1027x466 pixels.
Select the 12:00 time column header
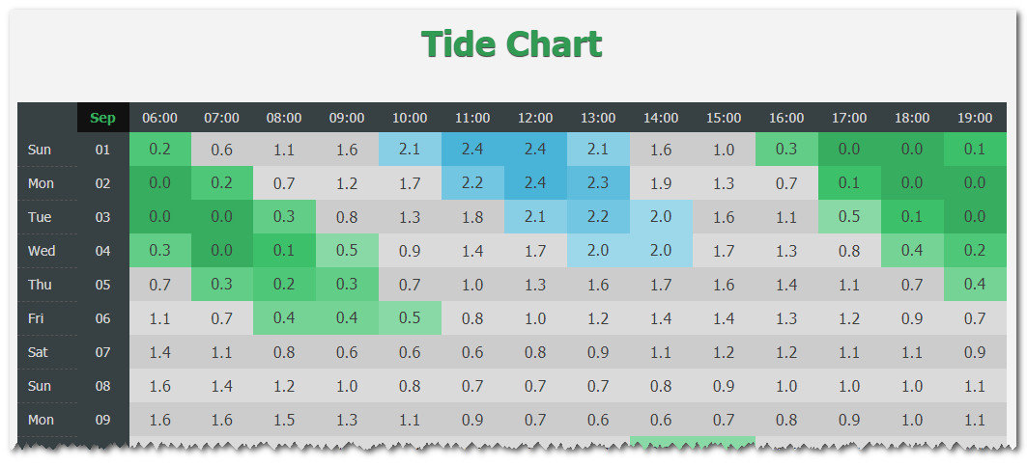coord(535,118)
